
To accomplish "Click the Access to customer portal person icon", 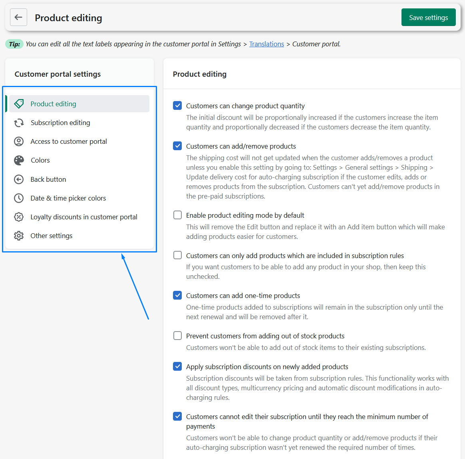I will tap(19, 141).
